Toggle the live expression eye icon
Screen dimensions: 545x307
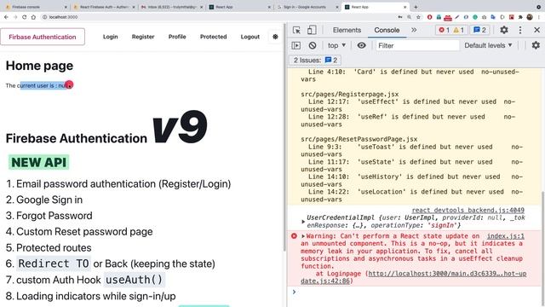click(361, 45)
